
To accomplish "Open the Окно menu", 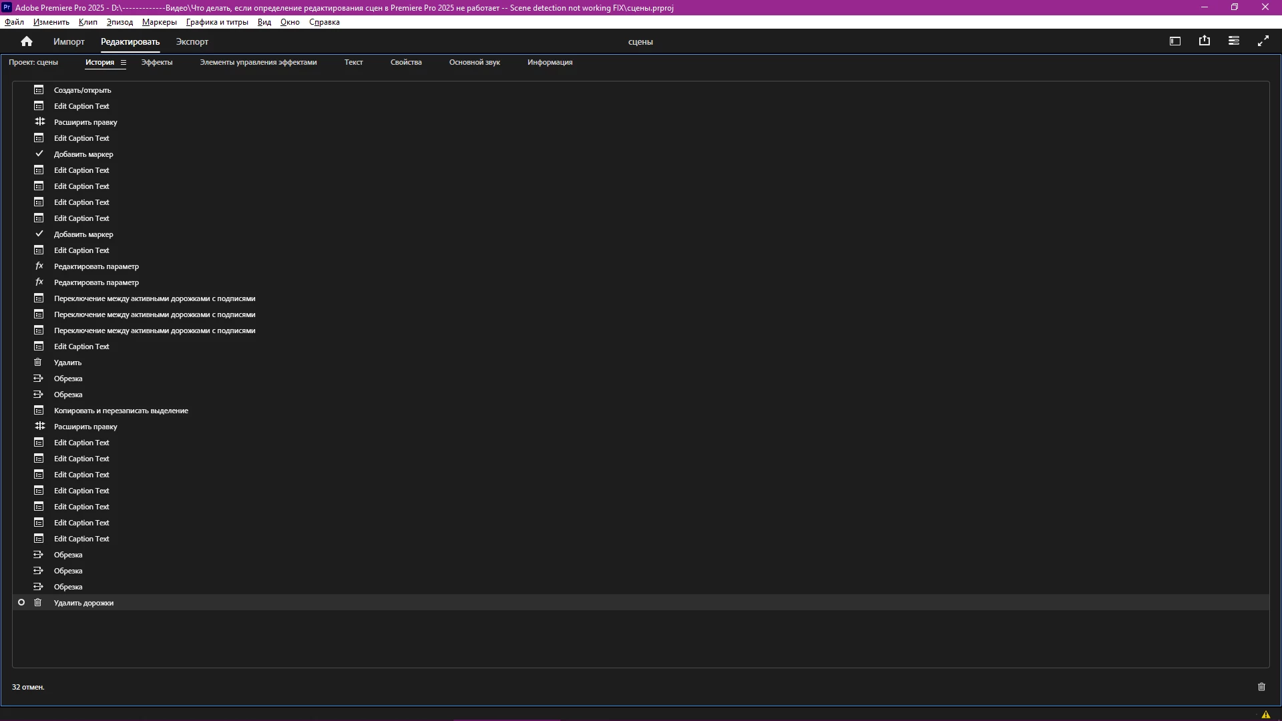I will (x=290, y=22).
